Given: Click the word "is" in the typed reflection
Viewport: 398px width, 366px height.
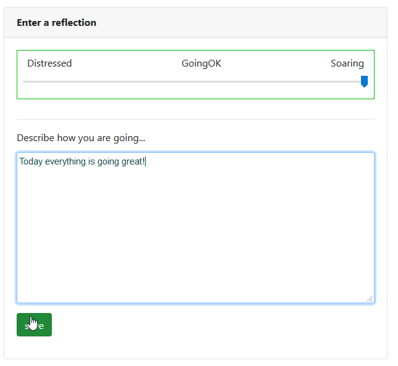Looking at the screenshot, I should [x=91, y=162].
